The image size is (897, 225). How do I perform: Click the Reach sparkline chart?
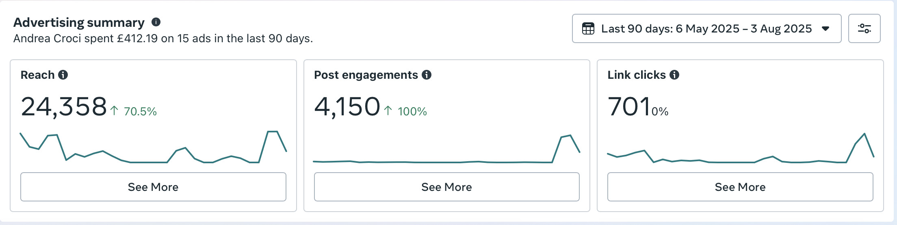click(x=153, y=147)
